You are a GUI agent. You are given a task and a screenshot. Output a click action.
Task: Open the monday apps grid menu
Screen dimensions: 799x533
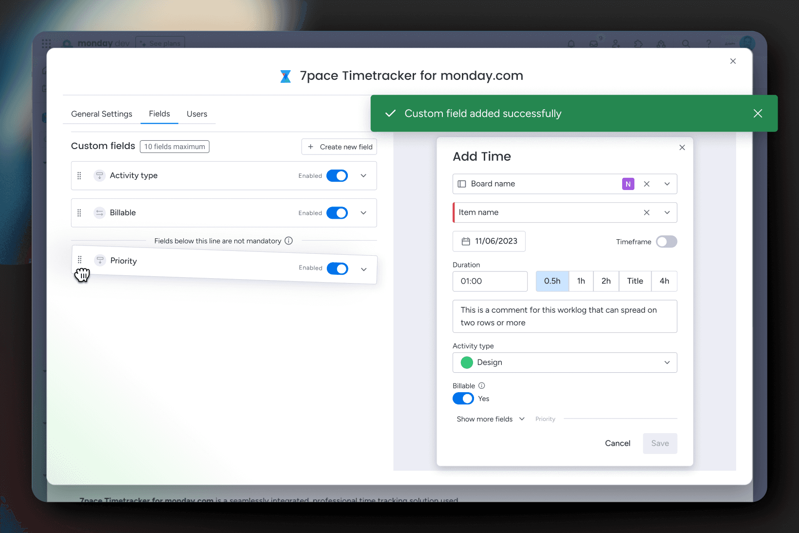[x=46, y=43]
